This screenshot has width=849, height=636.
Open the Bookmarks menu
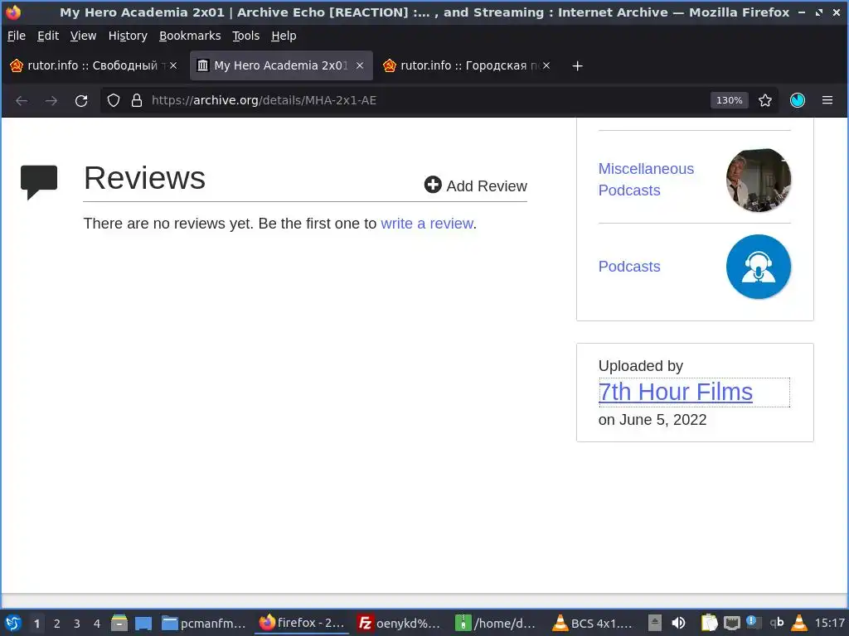190,36
